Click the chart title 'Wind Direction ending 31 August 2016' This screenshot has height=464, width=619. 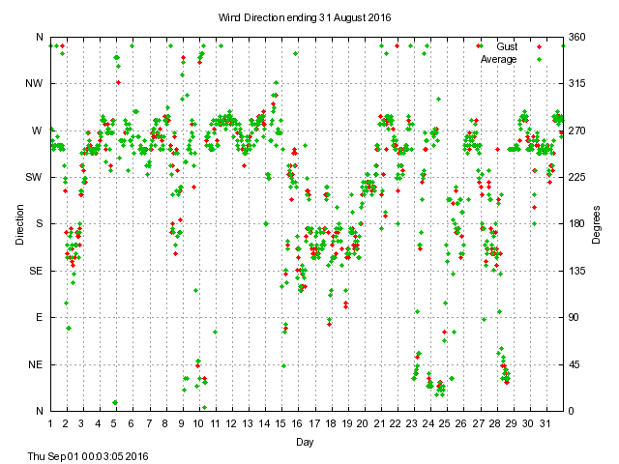pyautogui.click(x=305, y=17)
